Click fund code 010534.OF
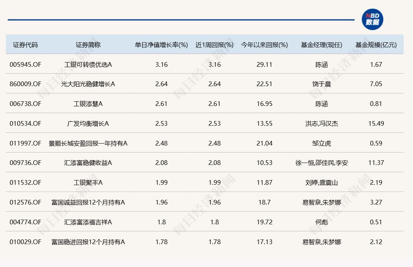The width and height of the screenshot is (413, 267). point(26,123)
